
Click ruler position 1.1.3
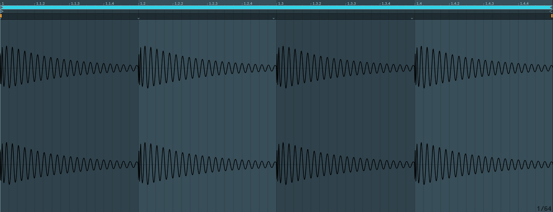click(x=75, y=3)
